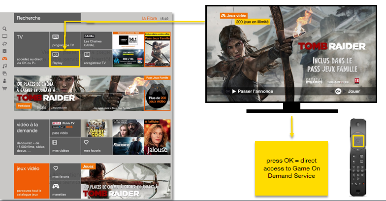
Task: Click the OK button on remote
Action: click(x=358, y=141)
